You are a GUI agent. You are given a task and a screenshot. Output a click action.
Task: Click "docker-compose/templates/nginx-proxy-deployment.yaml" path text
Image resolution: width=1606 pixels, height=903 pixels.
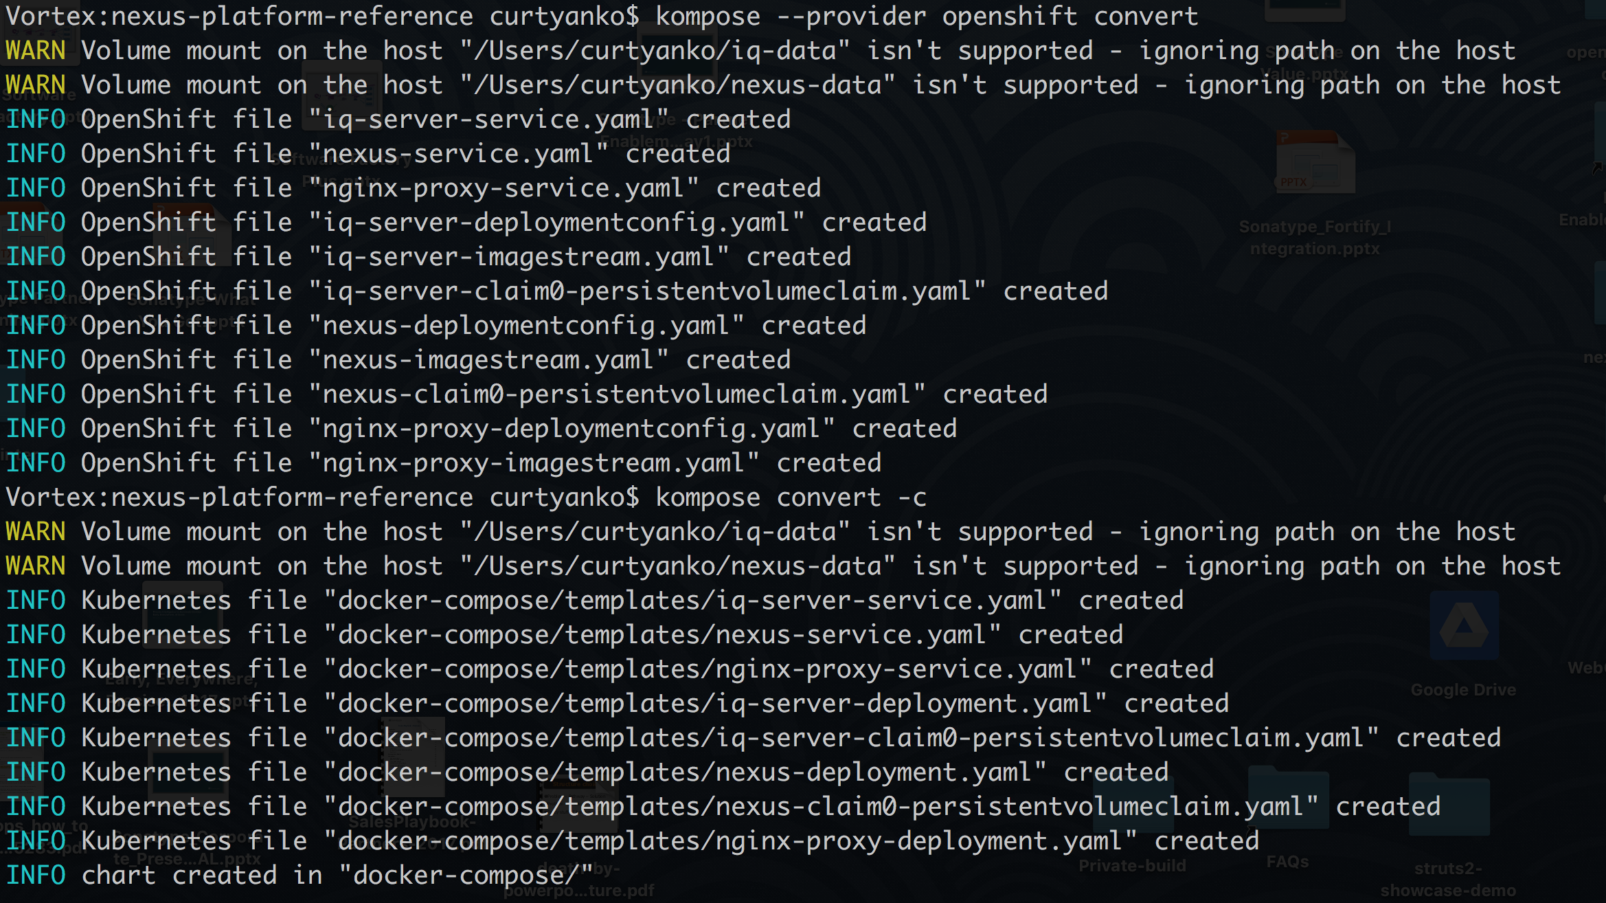coord(730,841)
